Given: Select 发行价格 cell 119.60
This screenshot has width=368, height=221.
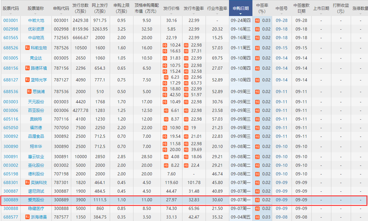Looking at the screenshot, I should 171,183.
